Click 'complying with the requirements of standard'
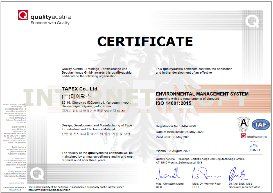273x193 pixels. click(x=187, y=99)
